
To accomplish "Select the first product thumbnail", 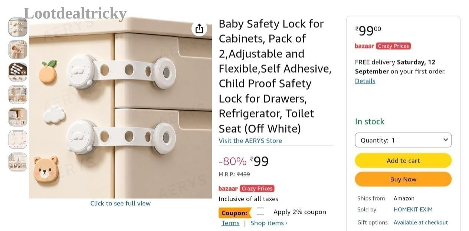I will pos(18,27).
